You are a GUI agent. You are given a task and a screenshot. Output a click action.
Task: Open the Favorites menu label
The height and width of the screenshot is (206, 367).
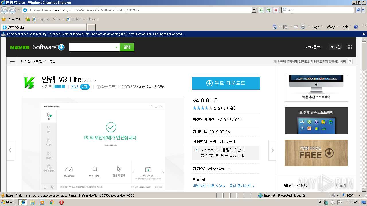tap(13, 19)
